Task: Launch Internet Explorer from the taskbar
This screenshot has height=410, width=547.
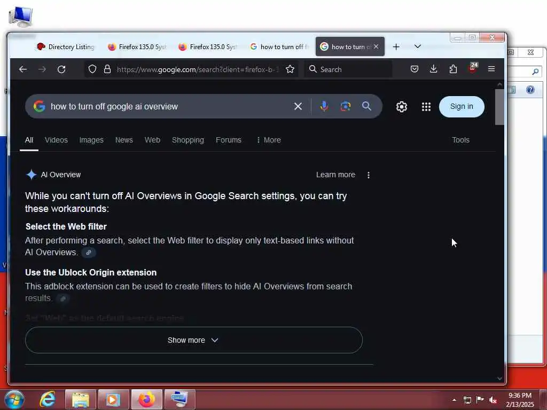Action: pyautogui.click(x=47, y=399)
